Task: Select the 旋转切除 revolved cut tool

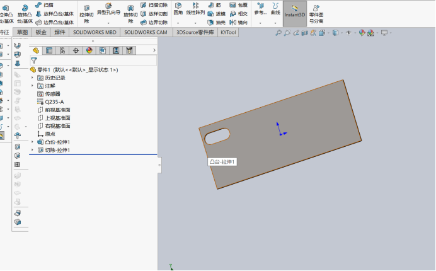Action: pyautogui.click(x=130, y=14)
